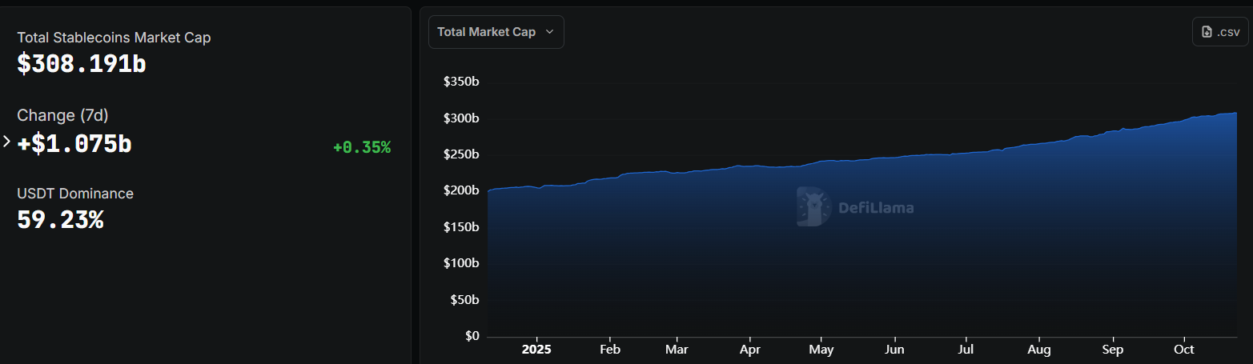The width and height of the screenshot is (1253, 364).
Task: Click the USDT Dominance label
Action: click(x=75, y=194)
